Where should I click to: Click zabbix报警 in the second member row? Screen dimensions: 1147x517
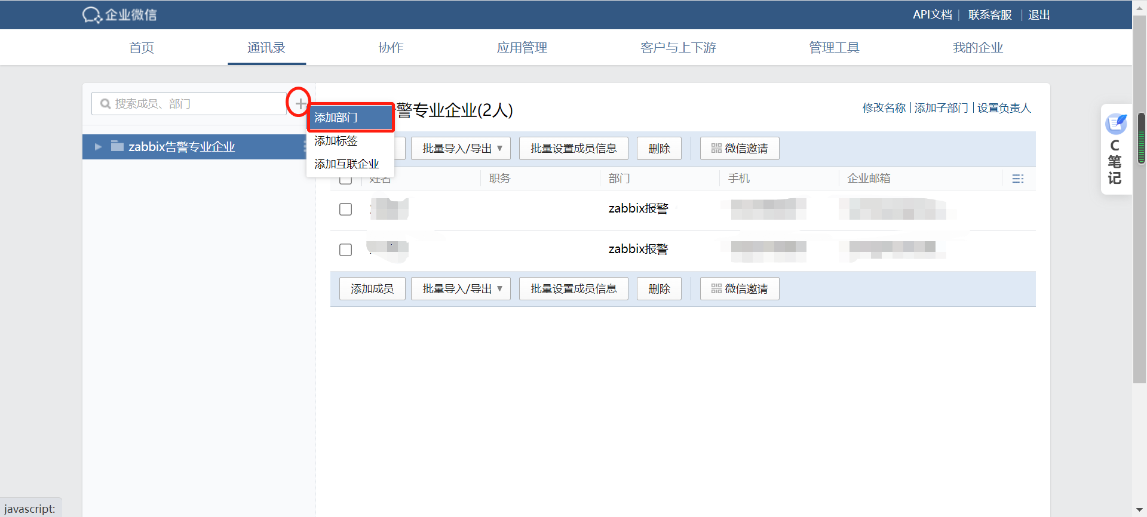[638, 249]
